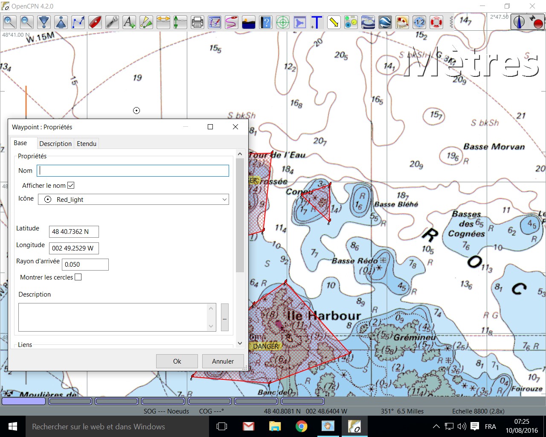Open the Gmail taskbar icon

[248, 426]
